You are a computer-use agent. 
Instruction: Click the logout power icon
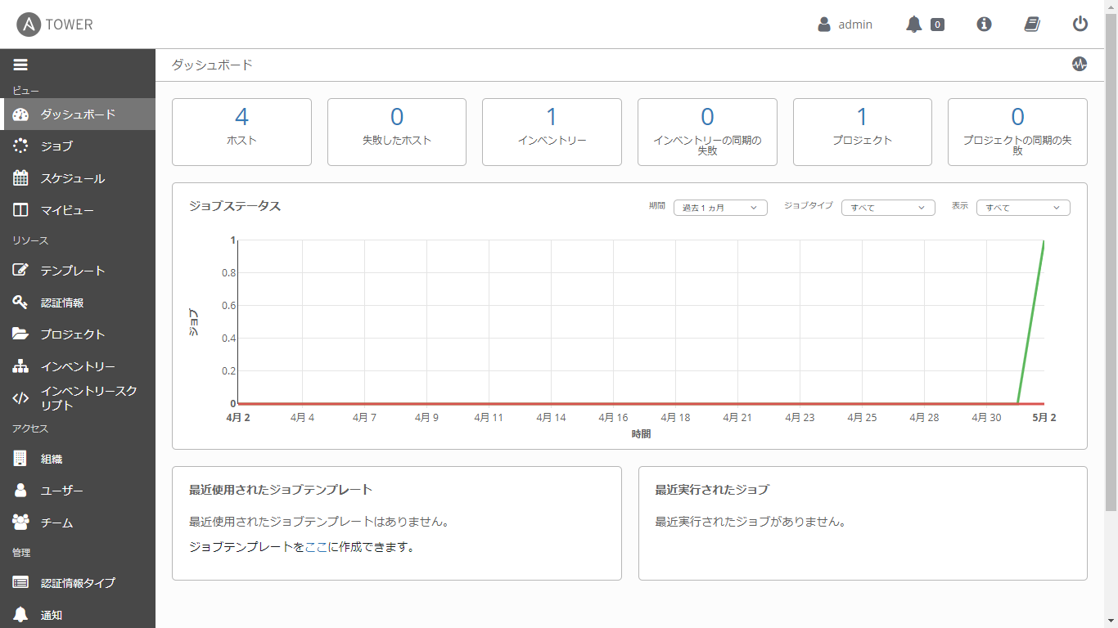coord(1080,24)
